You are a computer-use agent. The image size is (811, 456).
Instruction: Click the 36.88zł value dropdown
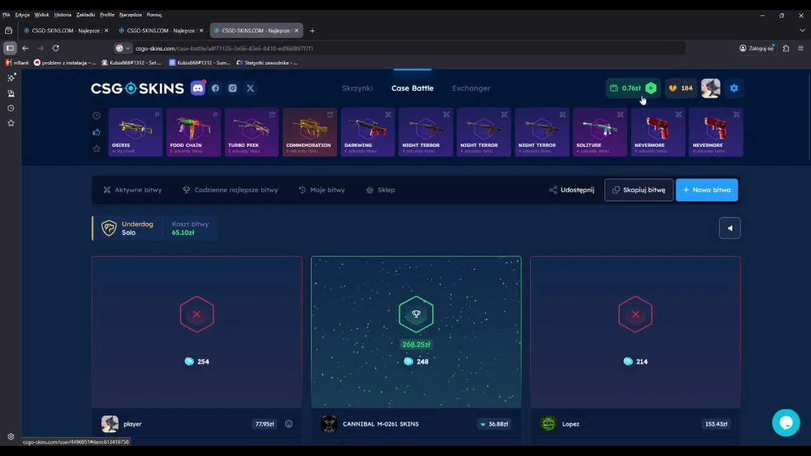(x=494, y=424)
